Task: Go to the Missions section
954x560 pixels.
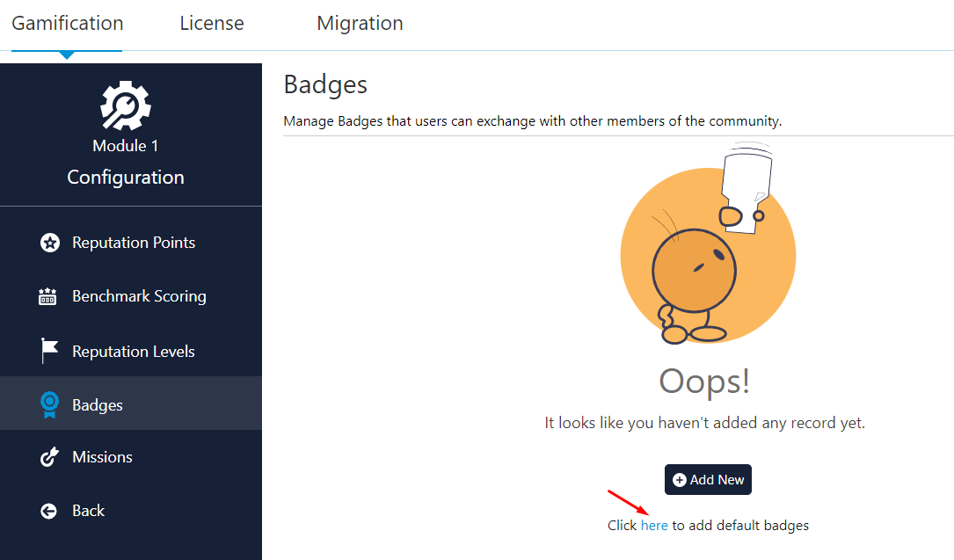Action: 102,456
